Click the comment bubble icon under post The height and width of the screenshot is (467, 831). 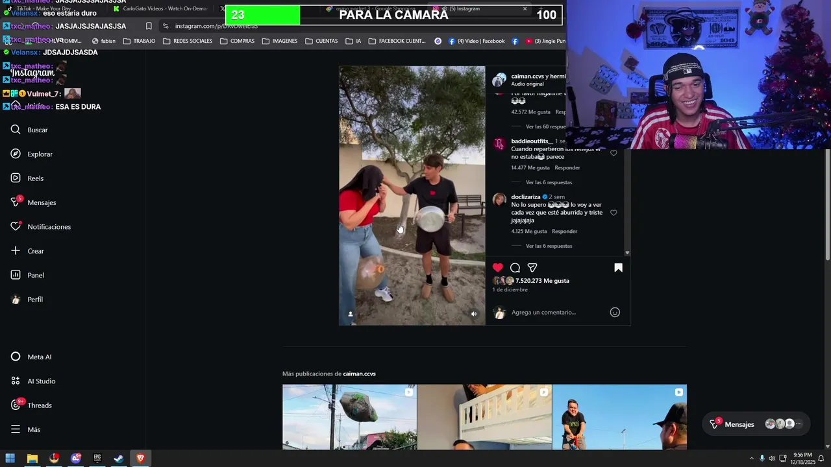pos(515,267)
